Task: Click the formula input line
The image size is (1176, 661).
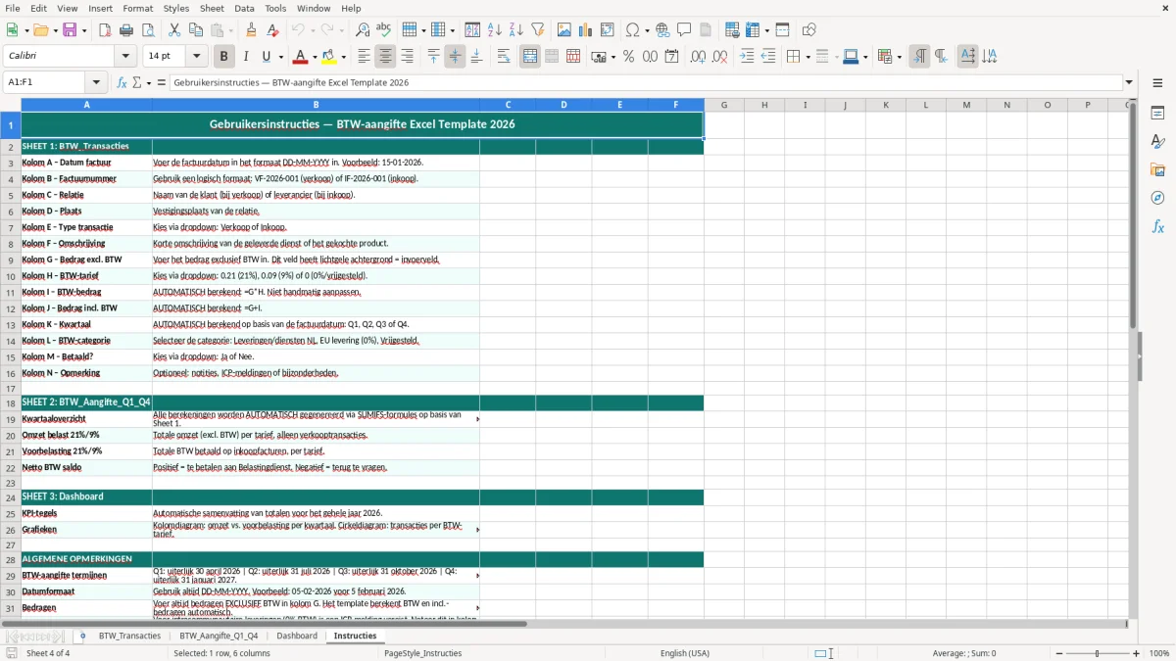Action: (x=646, y=83)
